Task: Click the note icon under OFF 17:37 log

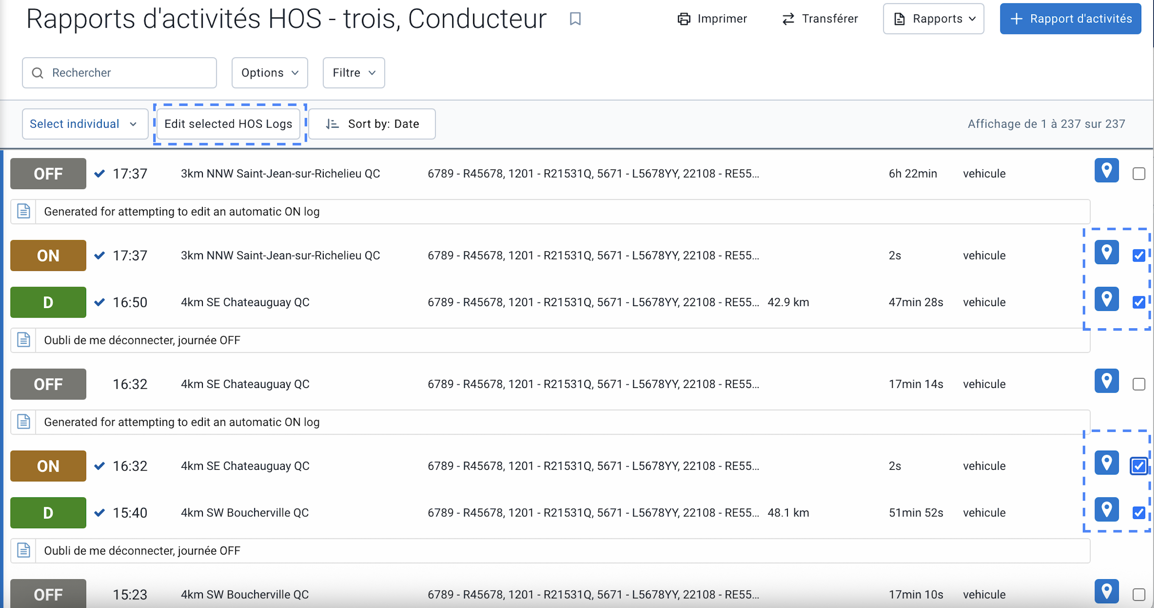Action: pos(24,211)
